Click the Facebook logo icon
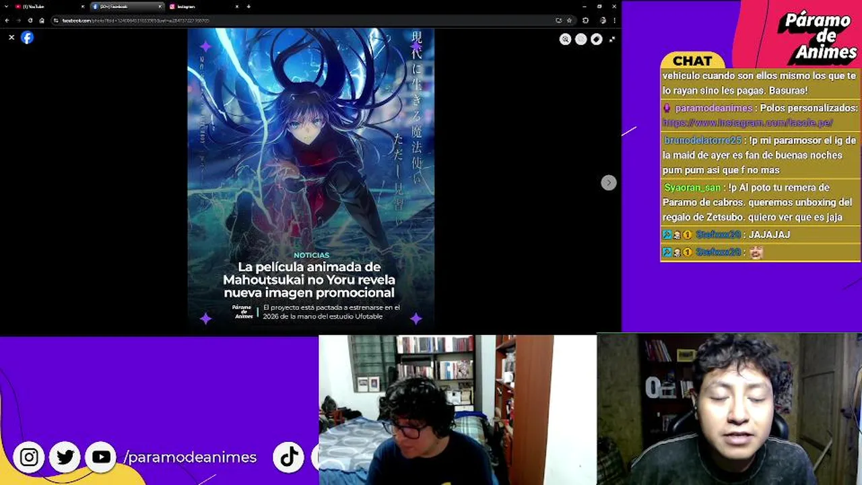 pyautogui.click(x=27, y=38)
